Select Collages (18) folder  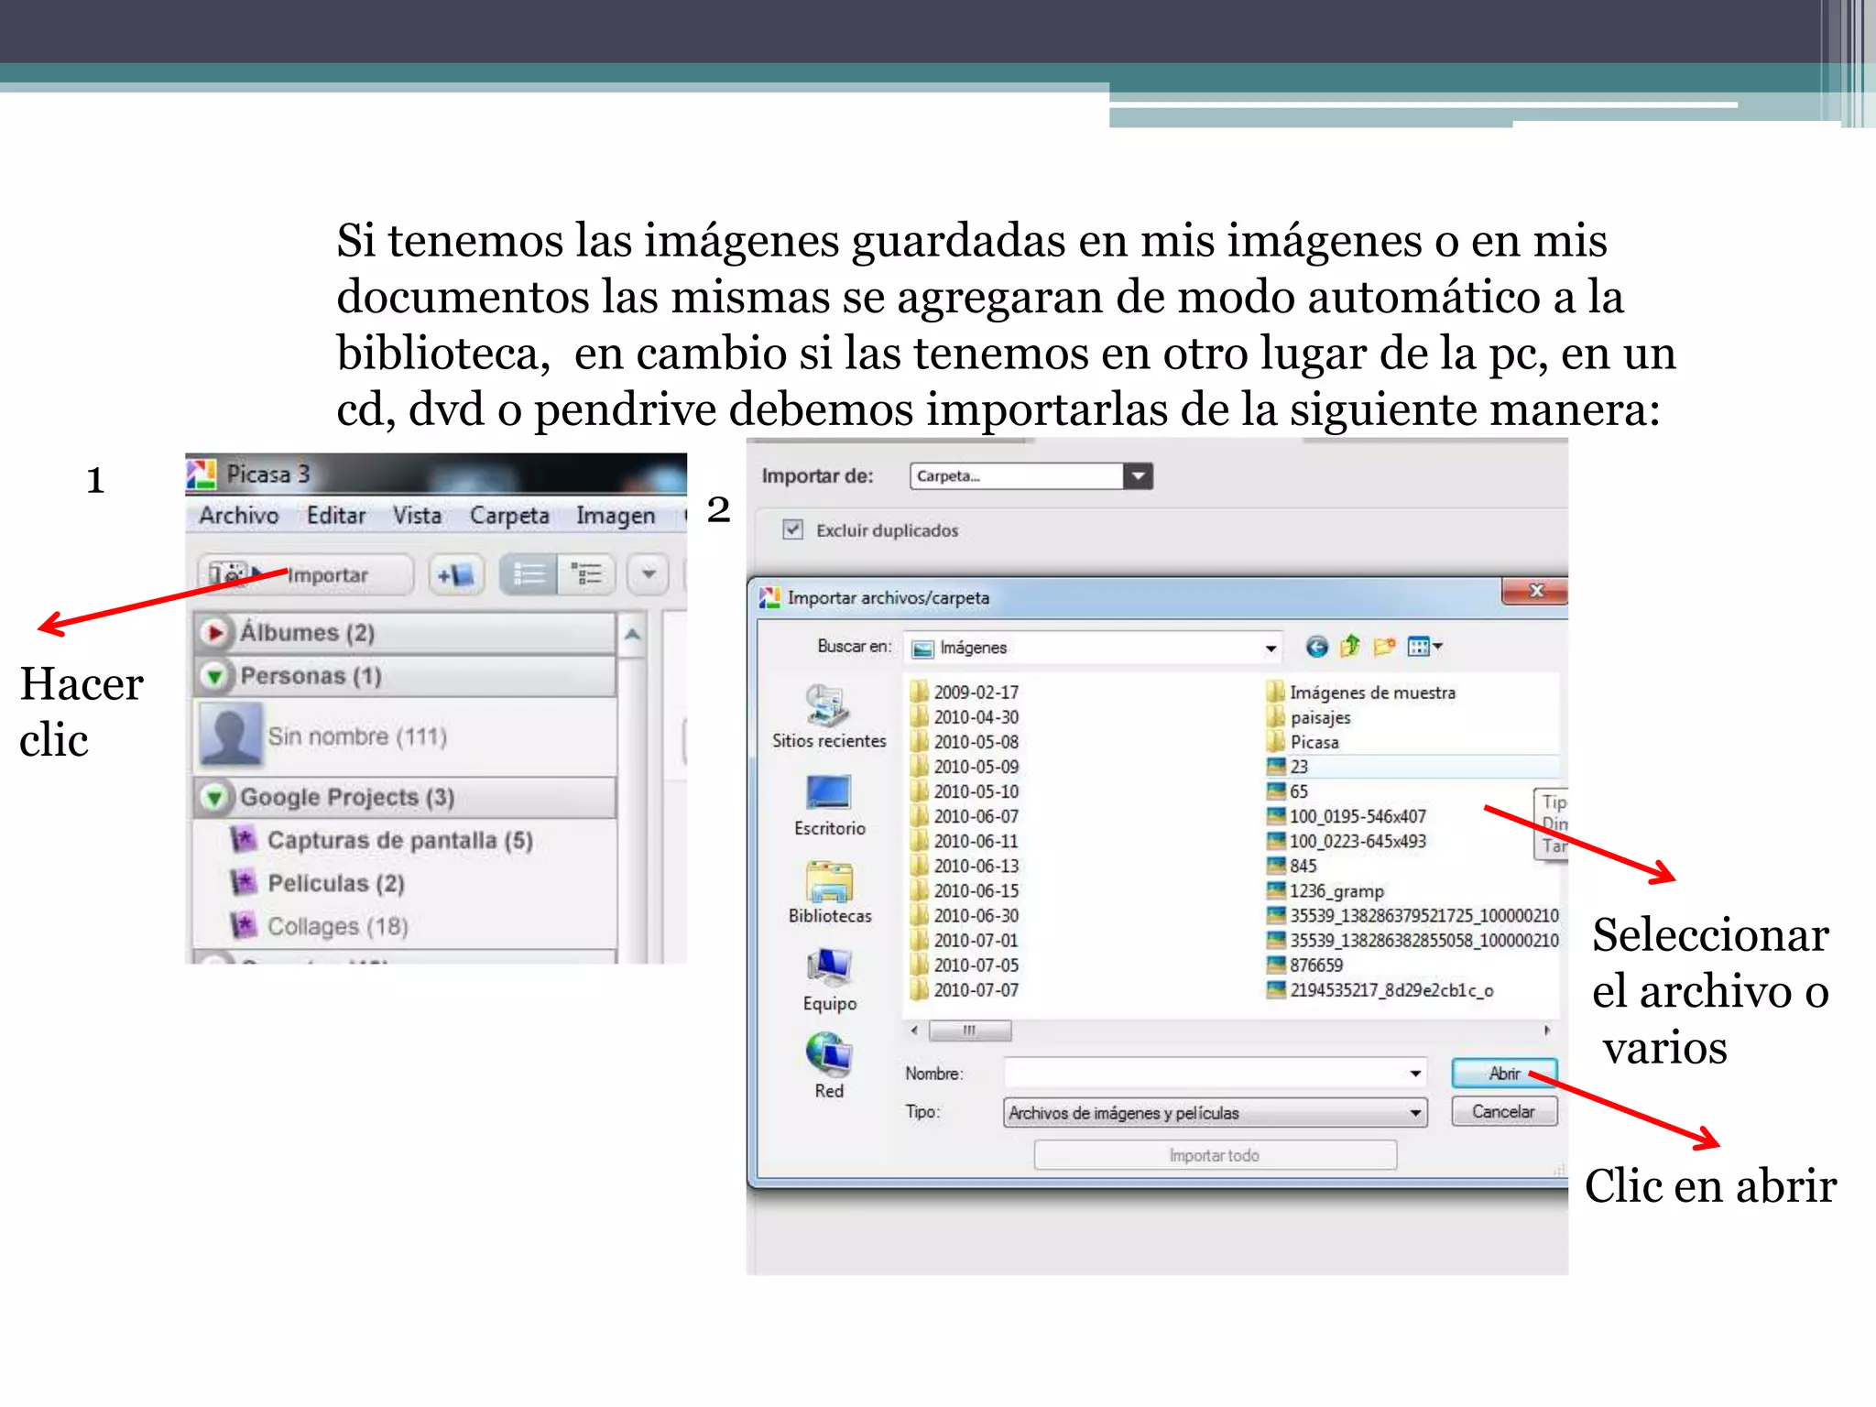click(337, 926)
